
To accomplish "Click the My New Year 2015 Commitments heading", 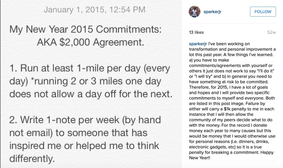I will [x=85, y=29].
